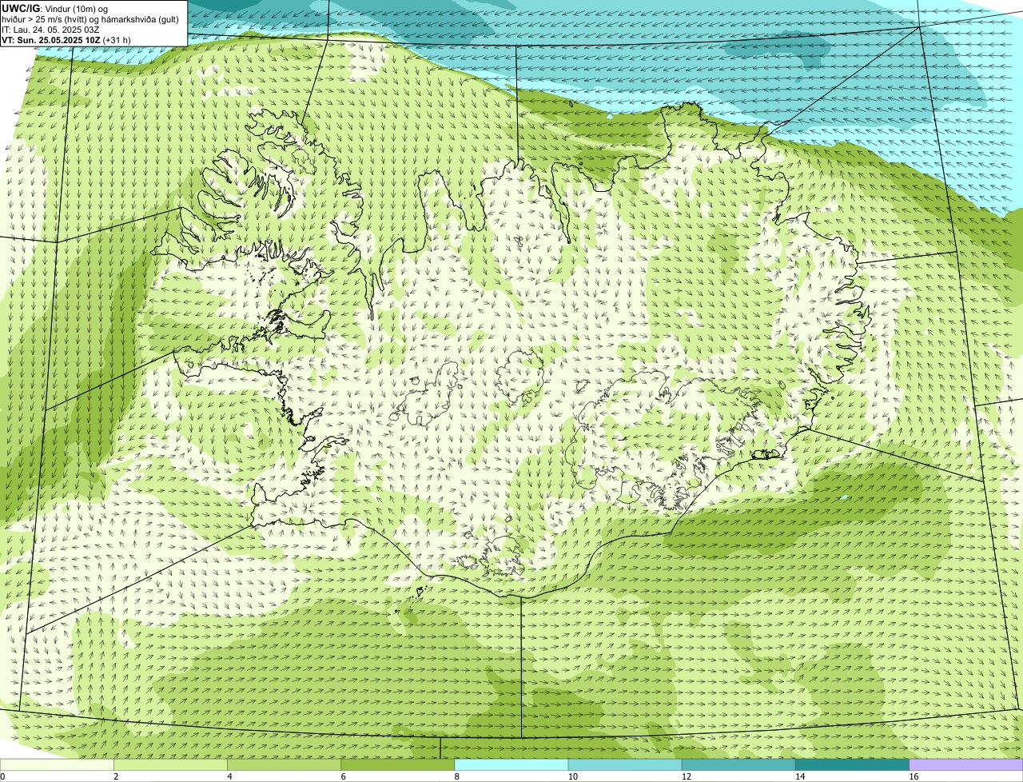1023x782 pixels.
Task: Click the 2–4 m/s light green legend swatch
Action: pos(170,765)
